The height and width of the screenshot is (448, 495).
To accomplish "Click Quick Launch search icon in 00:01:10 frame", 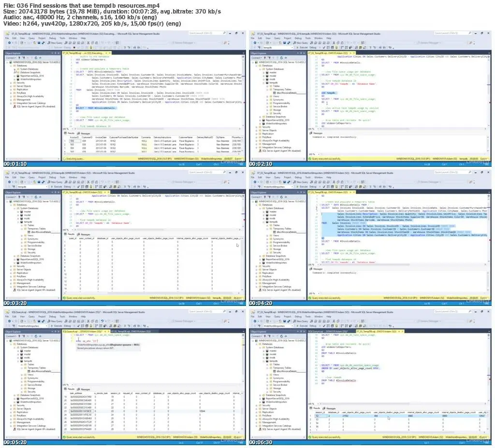I will pyautogui.click(x=224, y=33).
